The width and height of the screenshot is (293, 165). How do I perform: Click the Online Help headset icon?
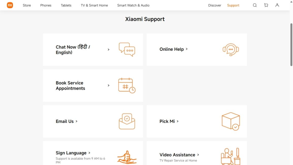coord(231,49)
